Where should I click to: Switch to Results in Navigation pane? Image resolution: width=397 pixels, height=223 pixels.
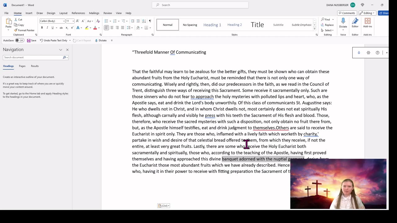click(35, 66)
